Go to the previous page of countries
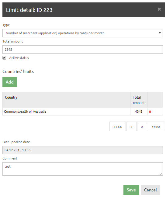Image resolution: width=166 pixels, height=199 pixels. pos(131,126)
